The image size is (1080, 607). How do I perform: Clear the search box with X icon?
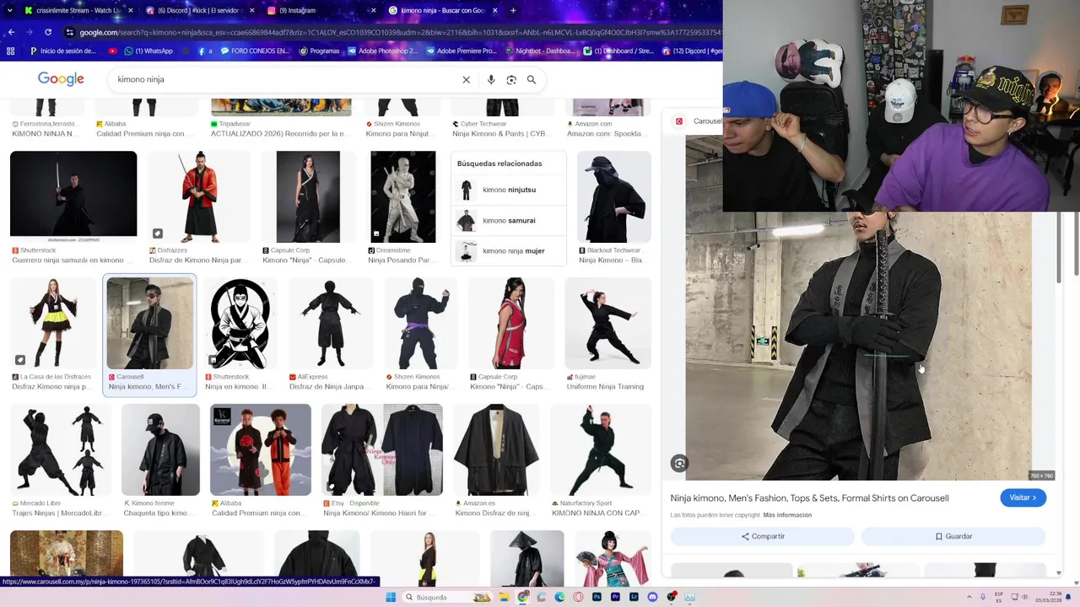pos(466,79)
